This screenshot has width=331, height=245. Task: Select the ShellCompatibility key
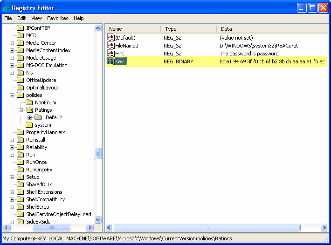tap(45, 199)
